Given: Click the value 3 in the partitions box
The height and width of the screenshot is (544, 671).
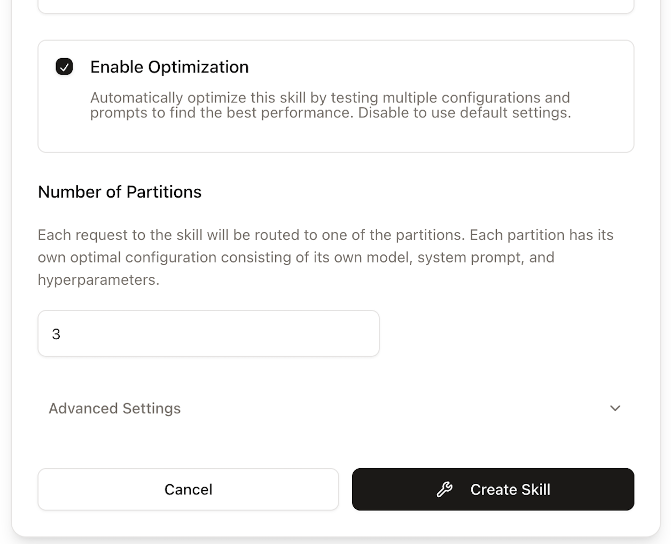Looking at the screenshot, I should [x=56, y=334].
